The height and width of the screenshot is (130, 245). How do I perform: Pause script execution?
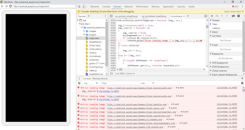212,16
